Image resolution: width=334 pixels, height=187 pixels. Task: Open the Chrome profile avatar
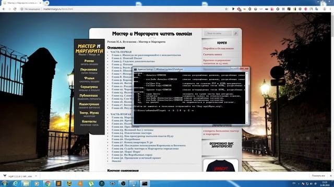click(325, 9)
